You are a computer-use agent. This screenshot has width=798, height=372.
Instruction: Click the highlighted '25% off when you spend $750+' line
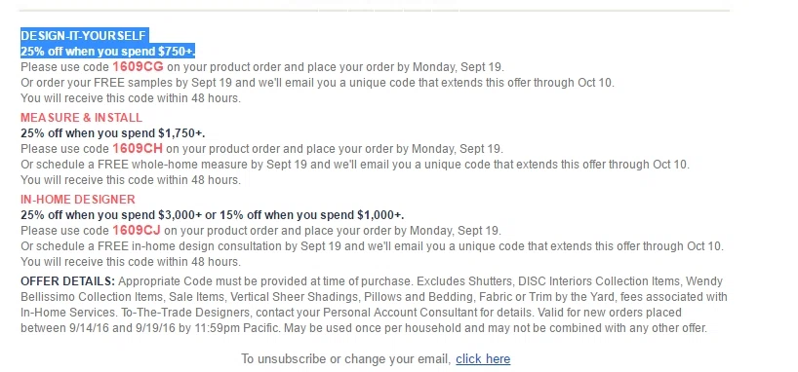[x=108, y=52]
